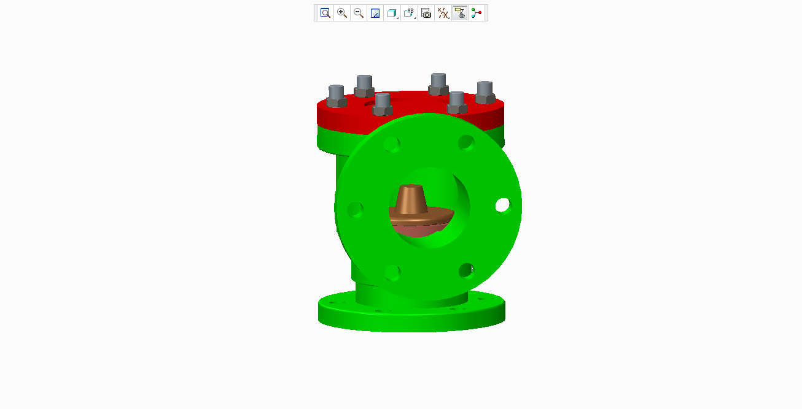Open the Datum Display Filters dropdown
This screenshot has width=802, height=409.
(x=443, y=13)
